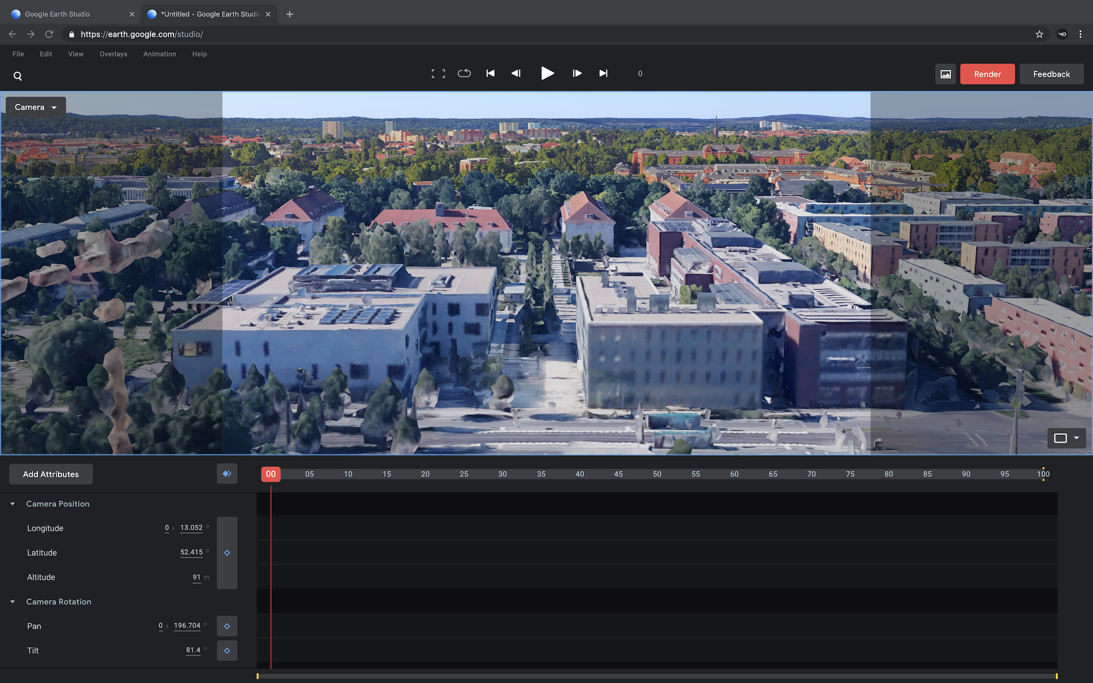The height and width of the screenshot is (683, 1093).
Task: Click the Latitude attribute label
Action: pyautogui.click(x=42, y=553)
